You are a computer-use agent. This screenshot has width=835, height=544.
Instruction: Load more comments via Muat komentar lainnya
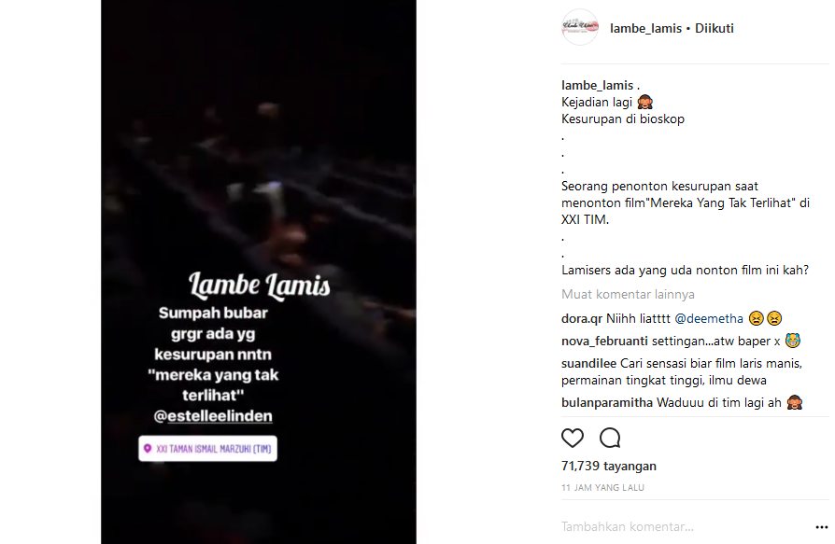[628, 294]
